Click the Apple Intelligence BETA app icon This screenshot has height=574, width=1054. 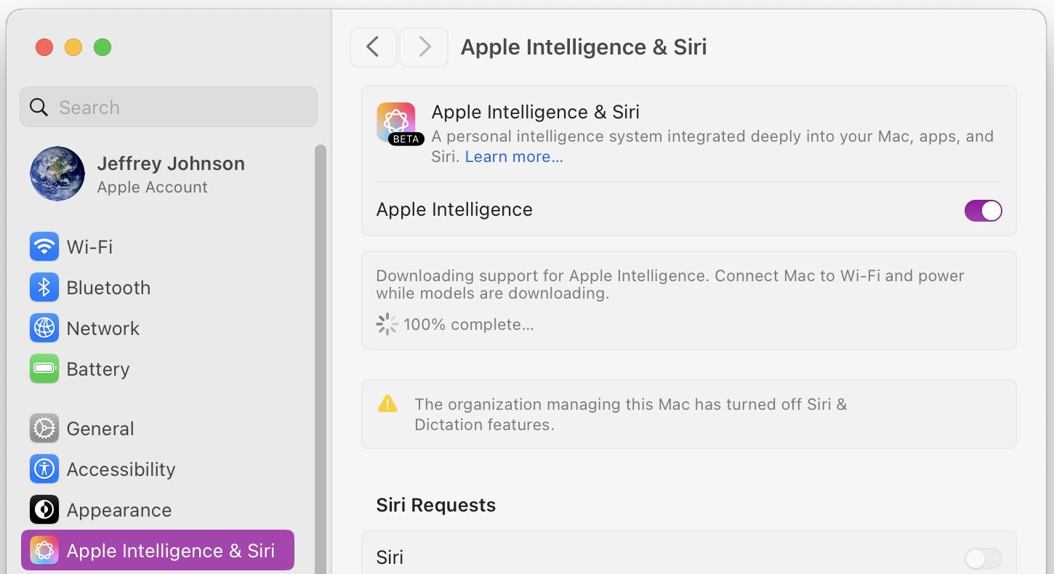click(396, 122)
